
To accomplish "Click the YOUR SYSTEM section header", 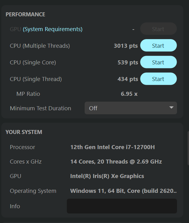I will pyautogui.click(x=24, y=132).
